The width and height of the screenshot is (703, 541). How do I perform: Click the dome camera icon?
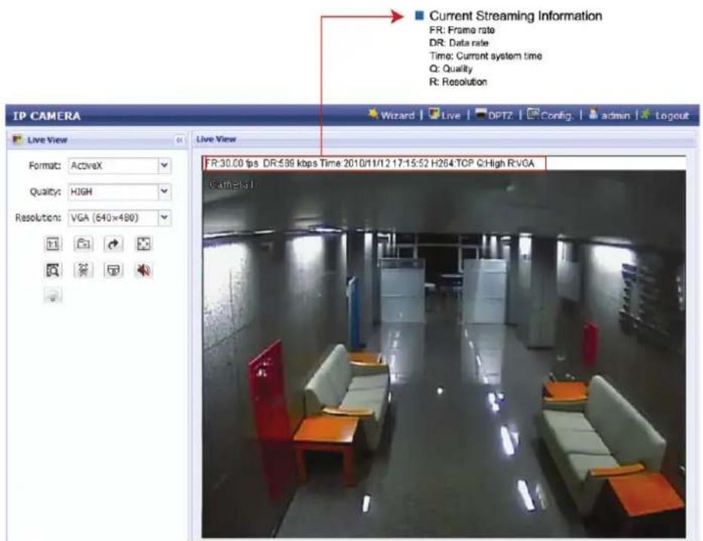[113, 270]
